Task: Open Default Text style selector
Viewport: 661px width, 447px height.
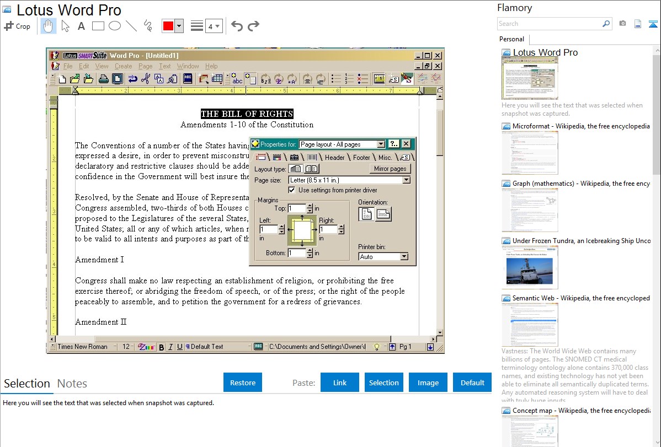Action: pyautogui.click(x=218, y=347)
